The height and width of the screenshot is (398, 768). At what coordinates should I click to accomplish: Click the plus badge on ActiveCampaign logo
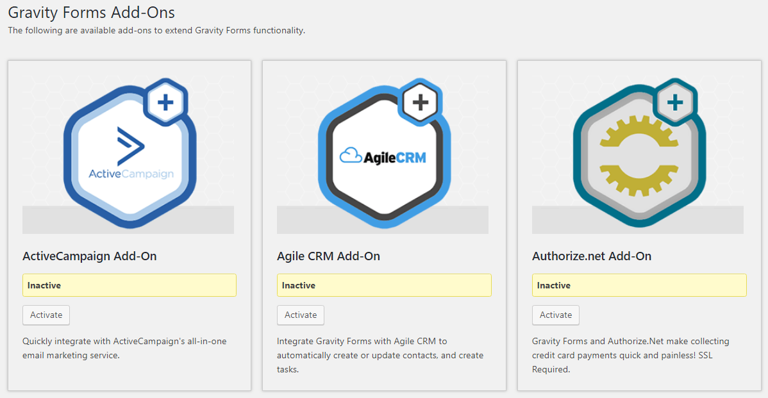[x=165, y=103]
